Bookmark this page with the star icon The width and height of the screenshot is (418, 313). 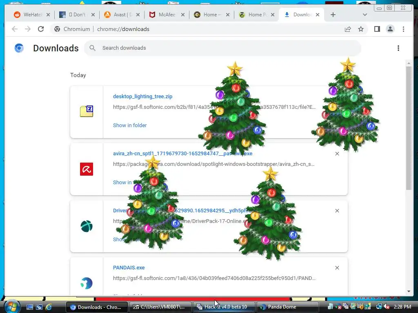click(x=361, y=29)
